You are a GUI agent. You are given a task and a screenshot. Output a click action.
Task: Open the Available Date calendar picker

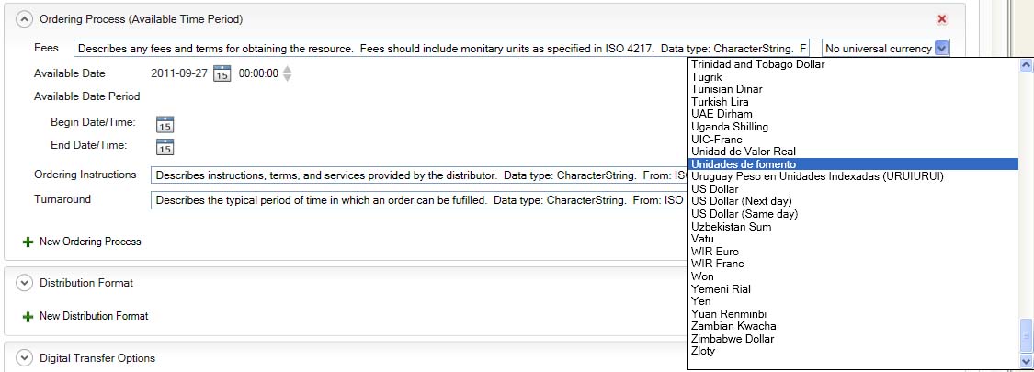pyautogui.click(x=222, y=74)
